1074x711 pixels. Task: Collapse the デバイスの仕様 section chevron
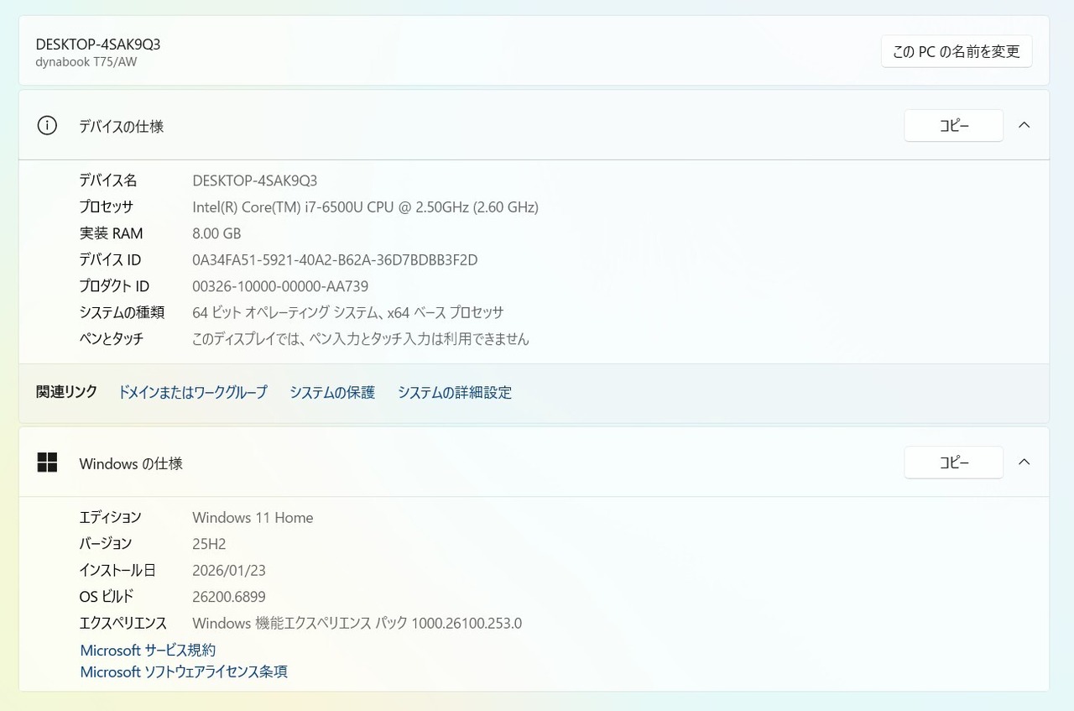coord(1024,125)
